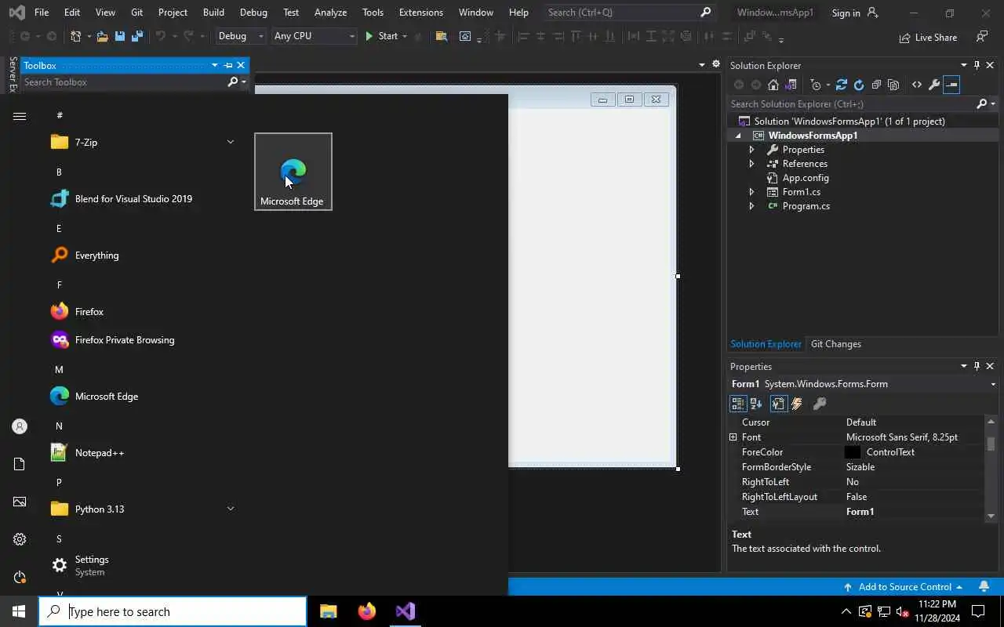Open the Debug menu
This screenshot has height=627, width=1004.
pyautogui.click(x=253, y=12)
